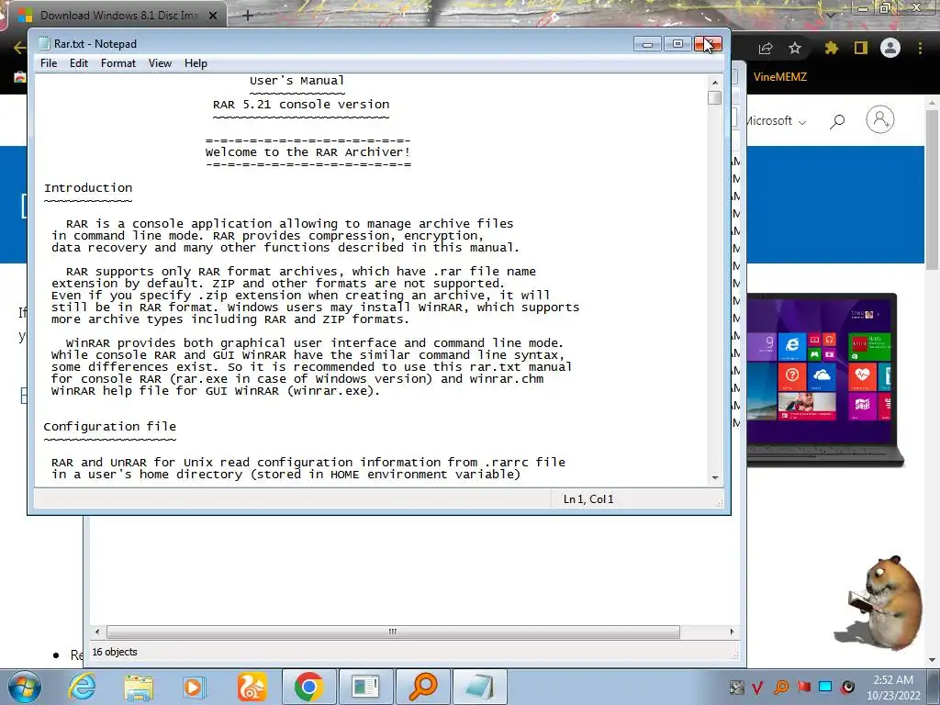Click the Notepad vertical scrollbar thumb
The image size is (940, 705).
pyautogui.click(x=714, y=97)
